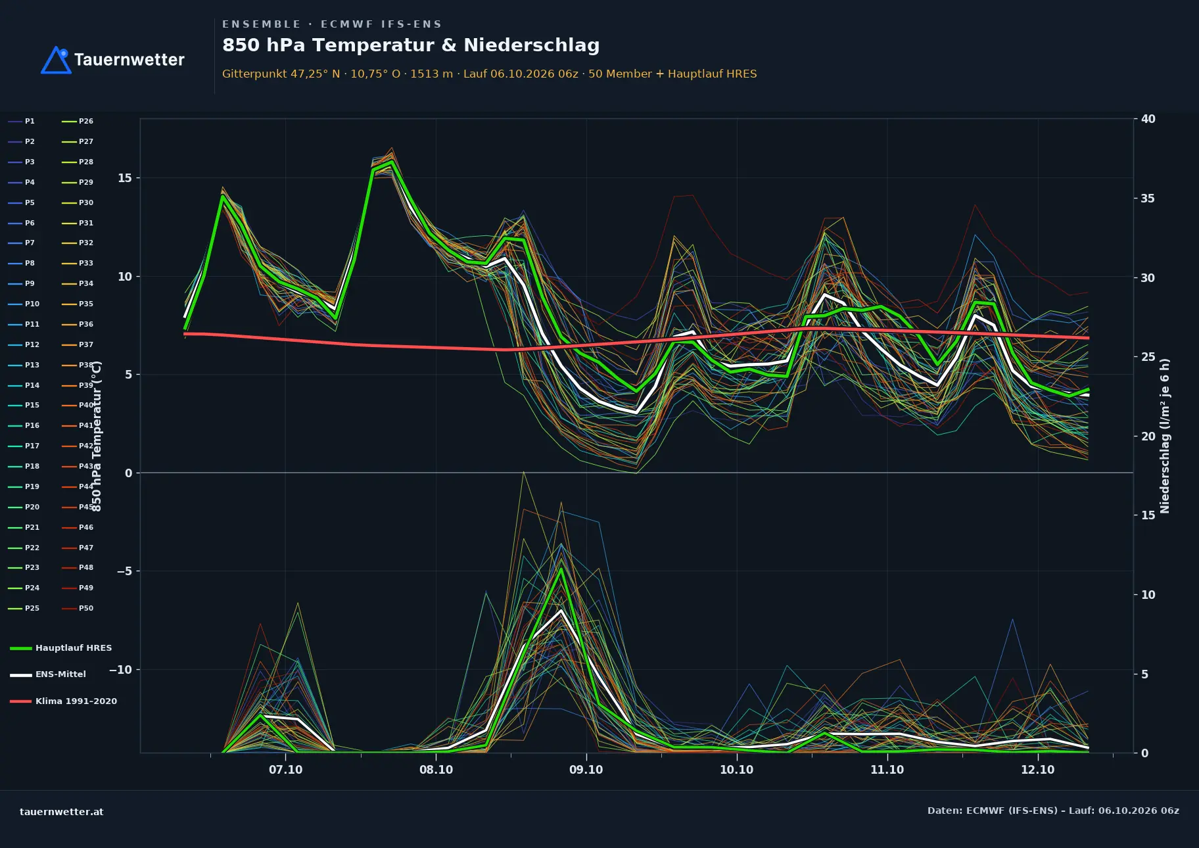
Task: Click the 07.10 date label on the x-axis
Action: point(286,770)
